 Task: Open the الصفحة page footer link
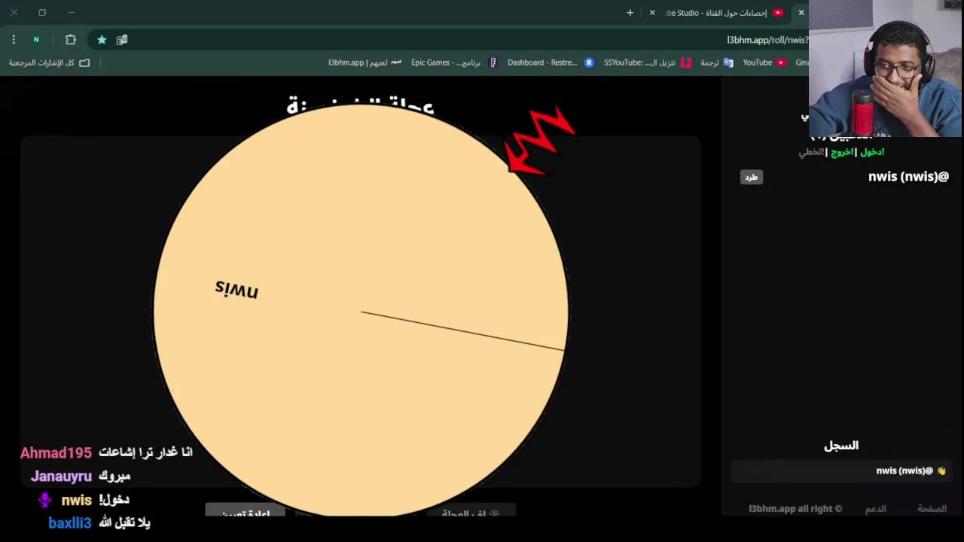pos(932,509)
